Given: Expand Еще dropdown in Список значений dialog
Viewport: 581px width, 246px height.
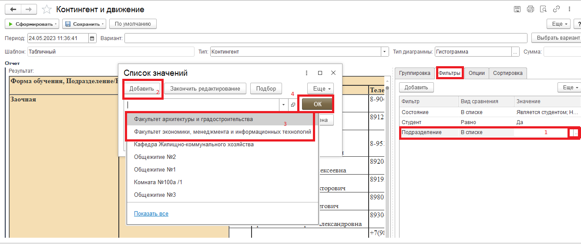Looking at the screenshot, I should click(x=320, y=89).
